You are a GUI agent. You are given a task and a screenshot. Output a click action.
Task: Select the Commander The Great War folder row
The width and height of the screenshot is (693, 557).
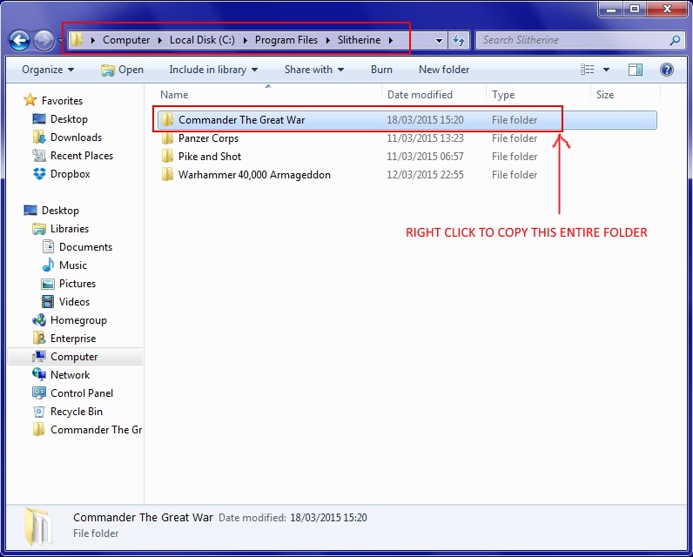(x=407, y=120)
